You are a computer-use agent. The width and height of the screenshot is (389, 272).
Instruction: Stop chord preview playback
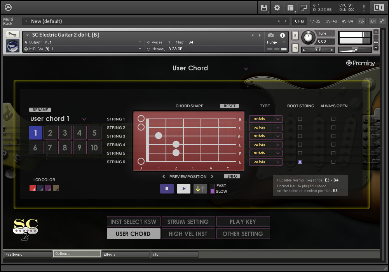167,189
